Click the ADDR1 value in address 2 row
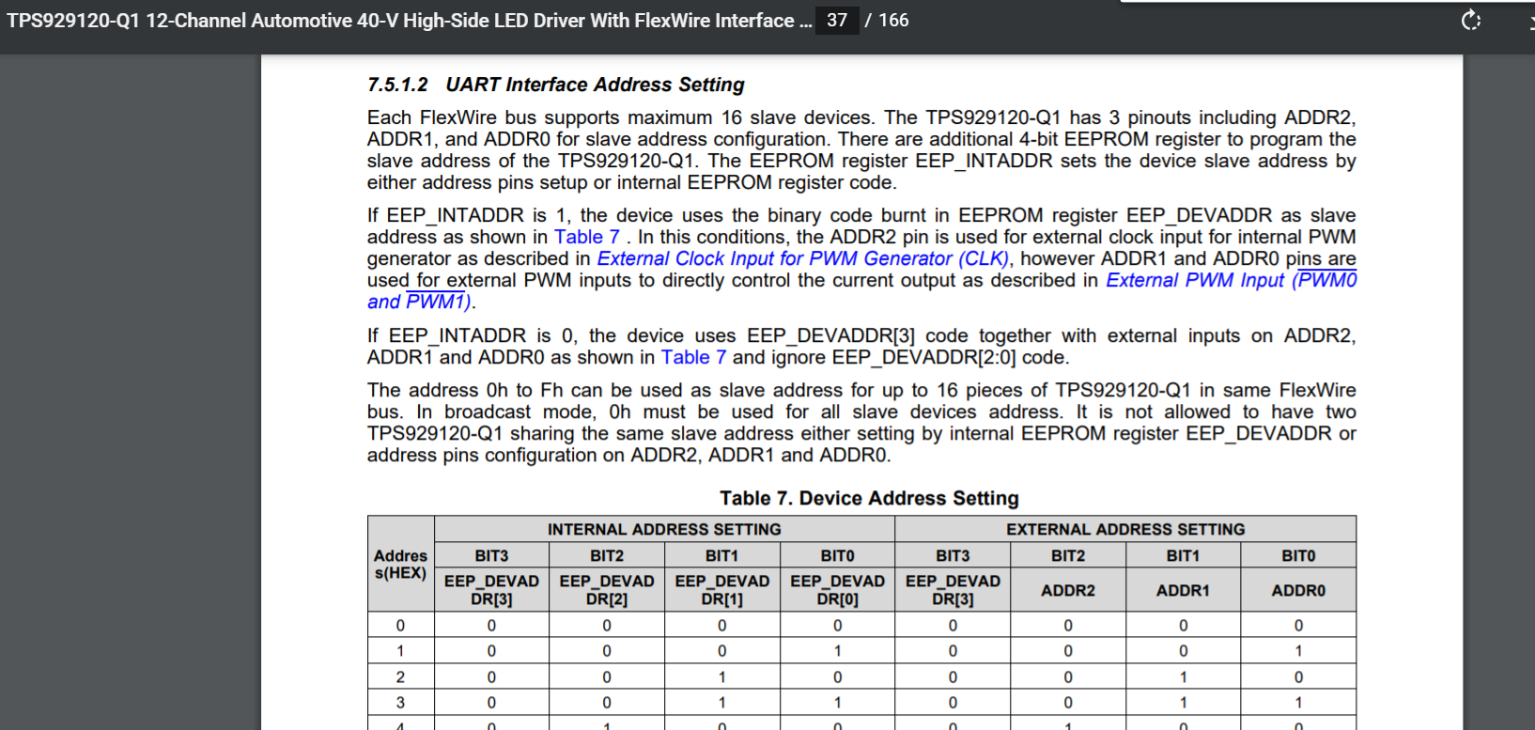This screenshot has width=1535, height=730. pyautogui.click(x=1183, y=676)
